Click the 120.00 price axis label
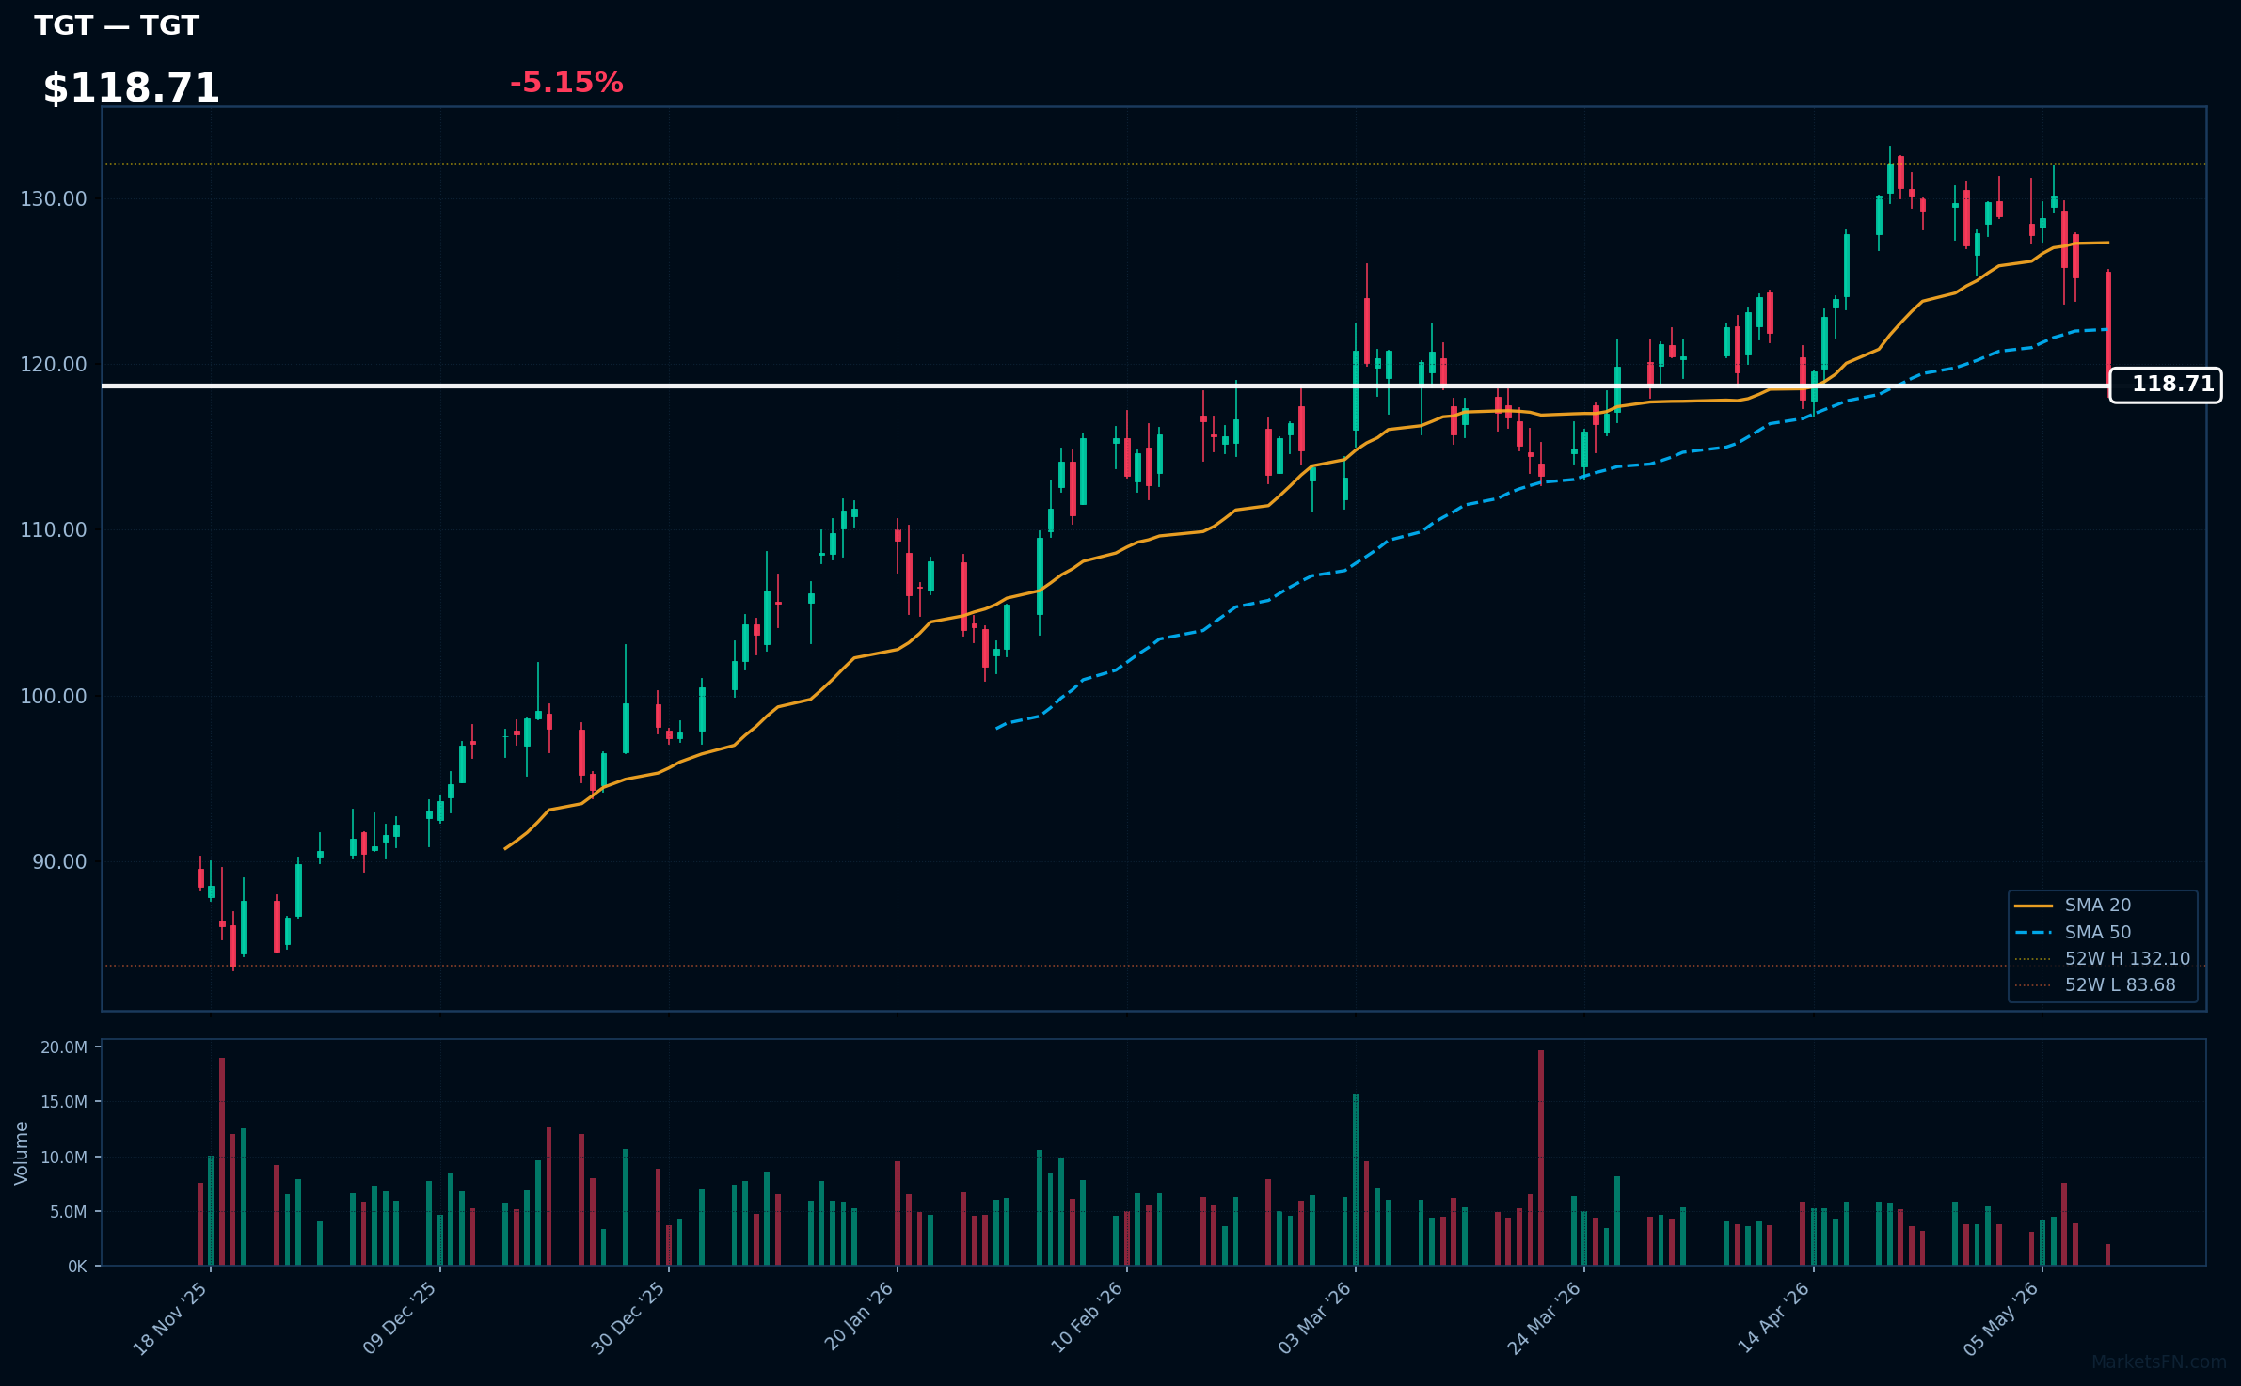The width and height of the screenshot is (2241, 1386). (x=54, y=364)
